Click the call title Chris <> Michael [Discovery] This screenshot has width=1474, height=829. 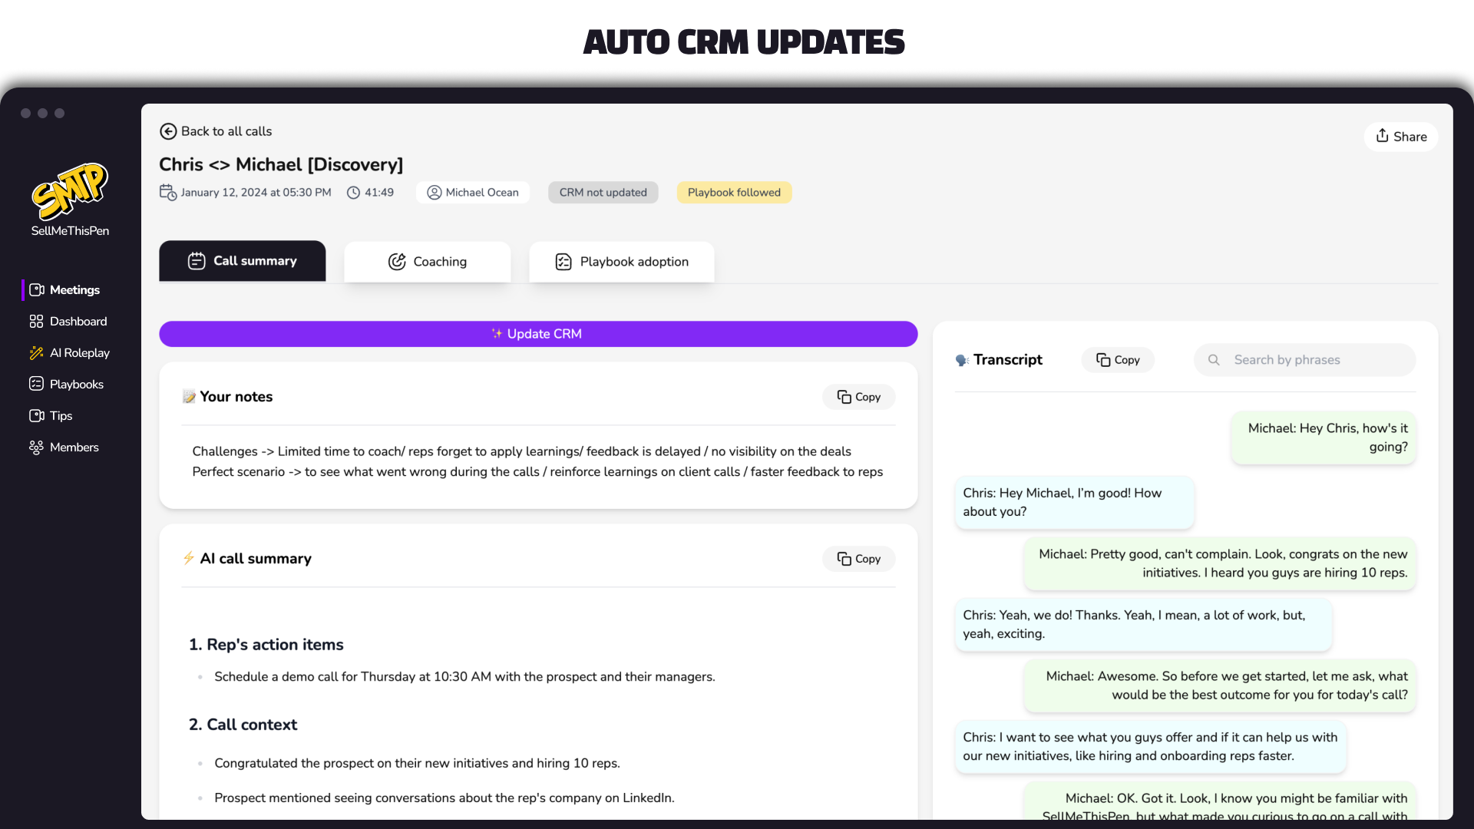click(281, 164)
